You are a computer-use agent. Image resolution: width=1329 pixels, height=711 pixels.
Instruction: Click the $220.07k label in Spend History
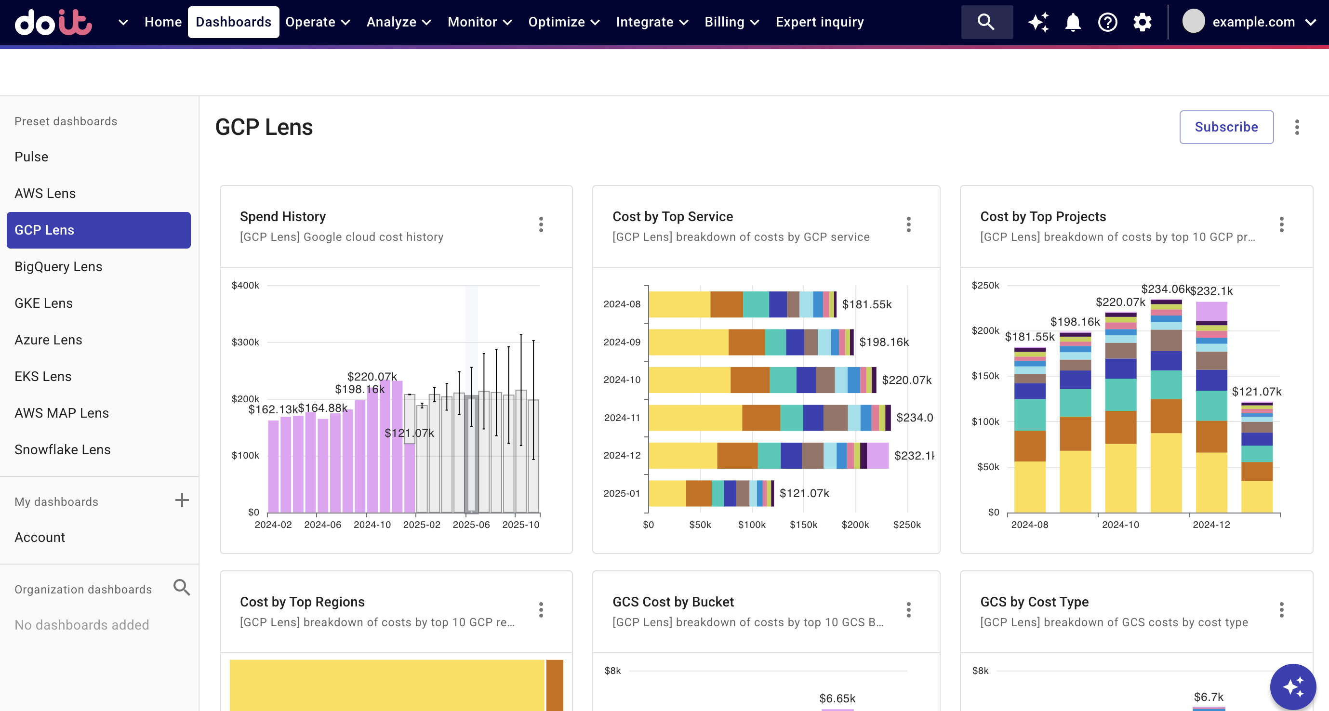click(x=372, y=376)
